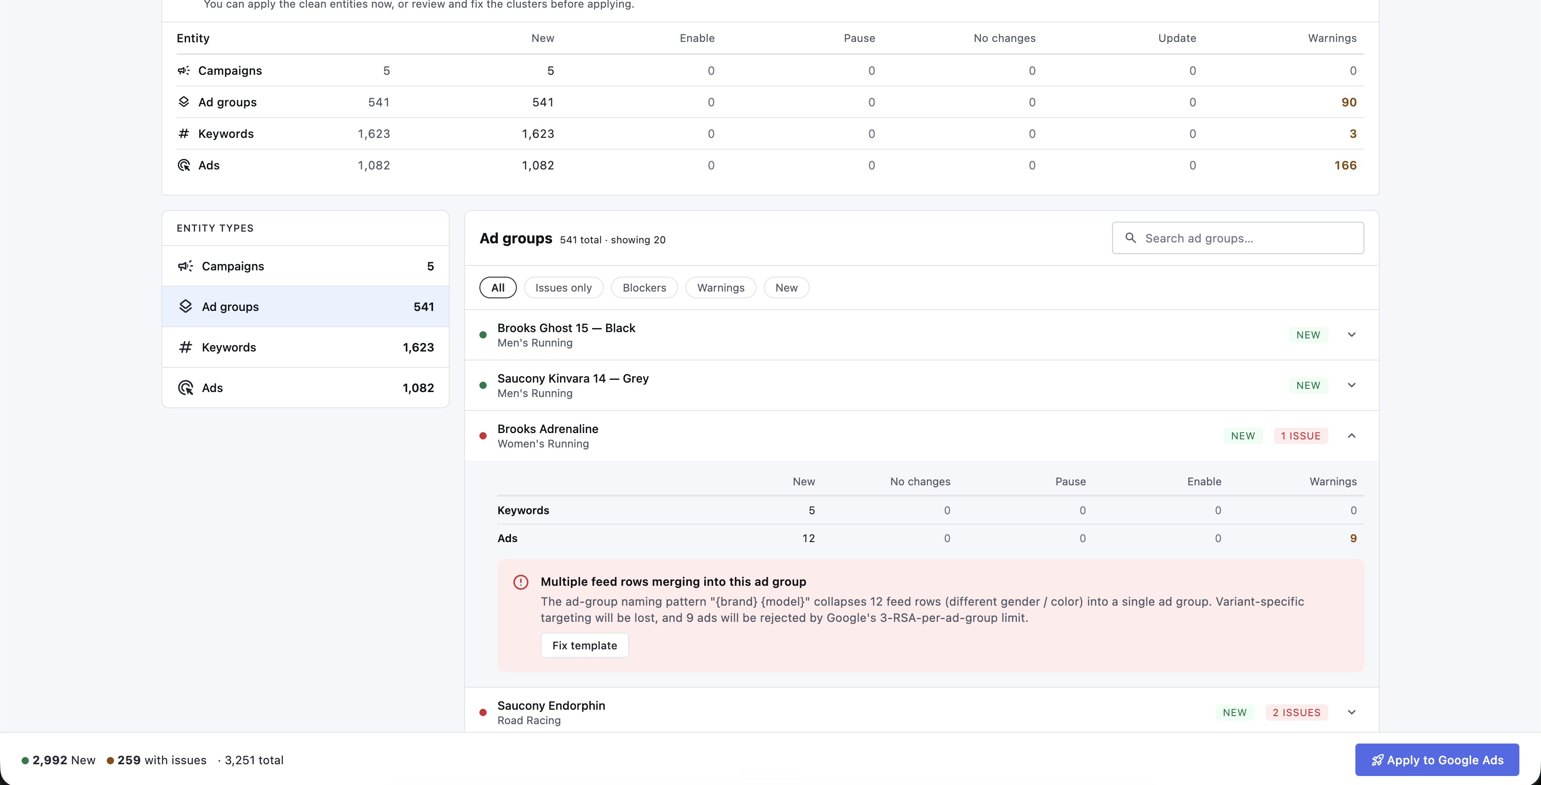The image size is (1541, 785).
Task: Click the Ads cursor icon in summary table
Action: point(184,166)
